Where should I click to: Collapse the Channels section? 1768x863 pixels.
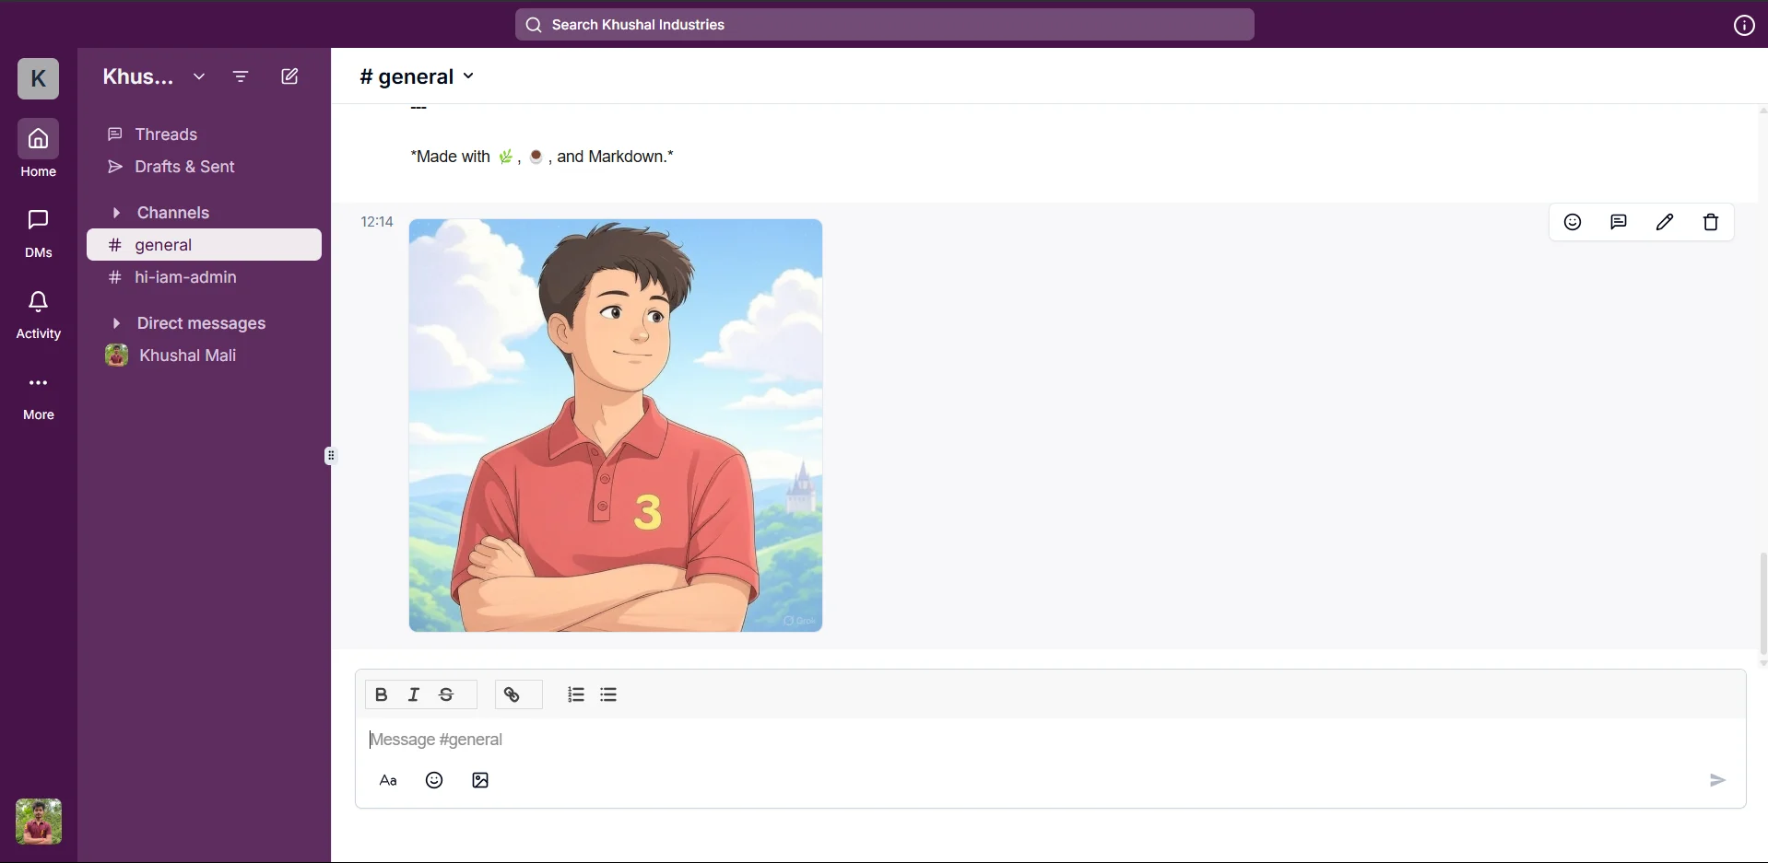tap(116, 213)
